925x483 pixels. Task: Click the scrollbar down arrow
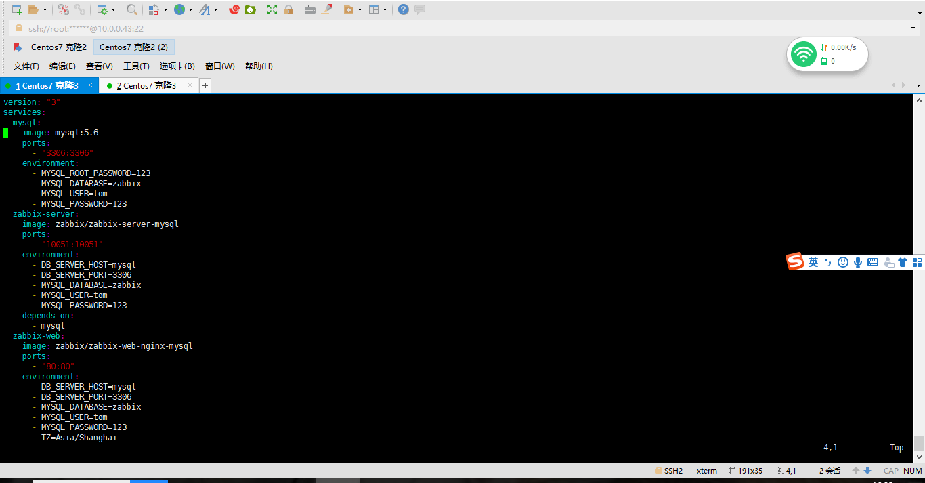point(919,457)
